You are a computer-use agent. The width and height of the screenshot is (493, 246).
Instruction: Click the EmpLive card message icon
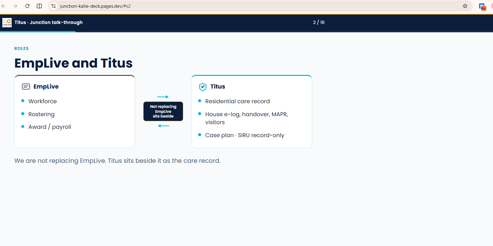pos(26,87)
